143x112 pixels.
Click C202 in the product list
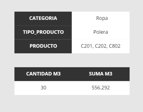pos(101,46)
